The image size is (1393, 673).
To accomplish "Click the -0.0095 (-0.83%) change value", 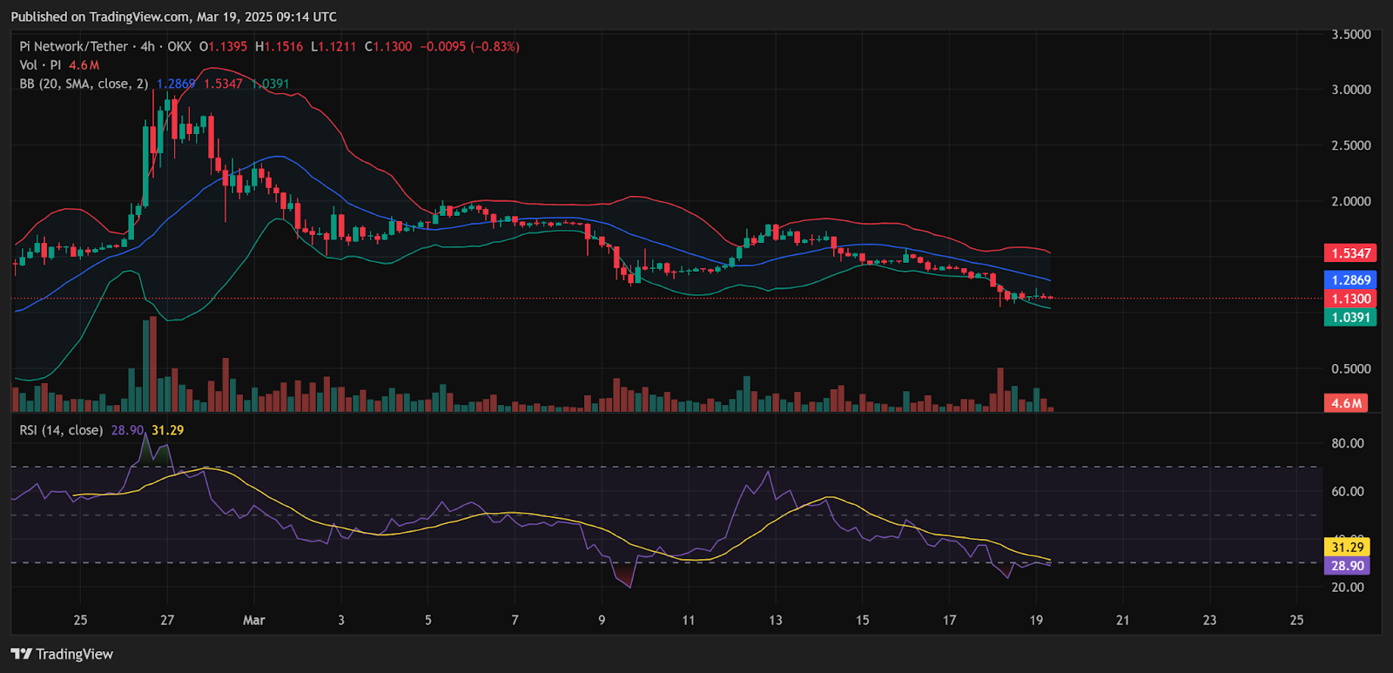I will (x=469, y=46).
